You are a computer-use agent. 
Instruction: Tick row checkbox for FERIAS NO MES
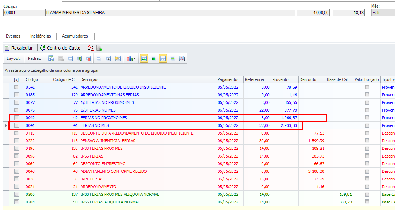click(x=17, y=125)
